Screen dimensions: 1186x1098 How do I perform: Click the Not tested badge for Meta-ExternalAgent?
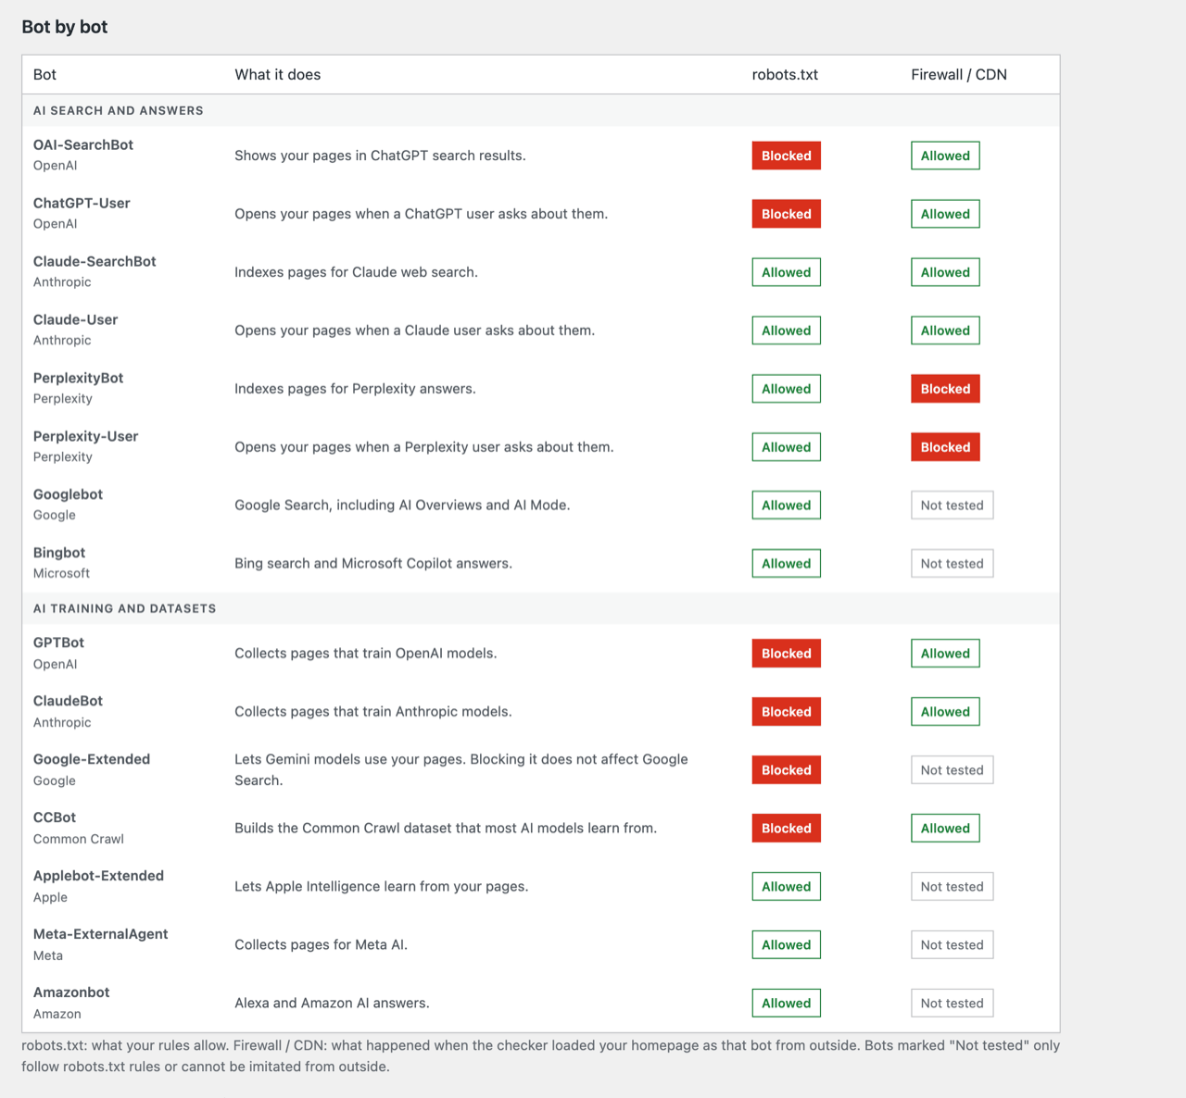point(953,945)
